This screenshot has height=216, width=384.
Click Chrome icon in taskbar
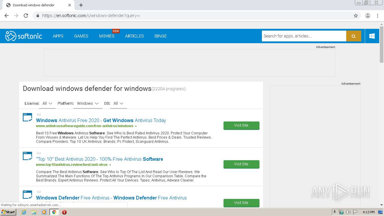54,212
